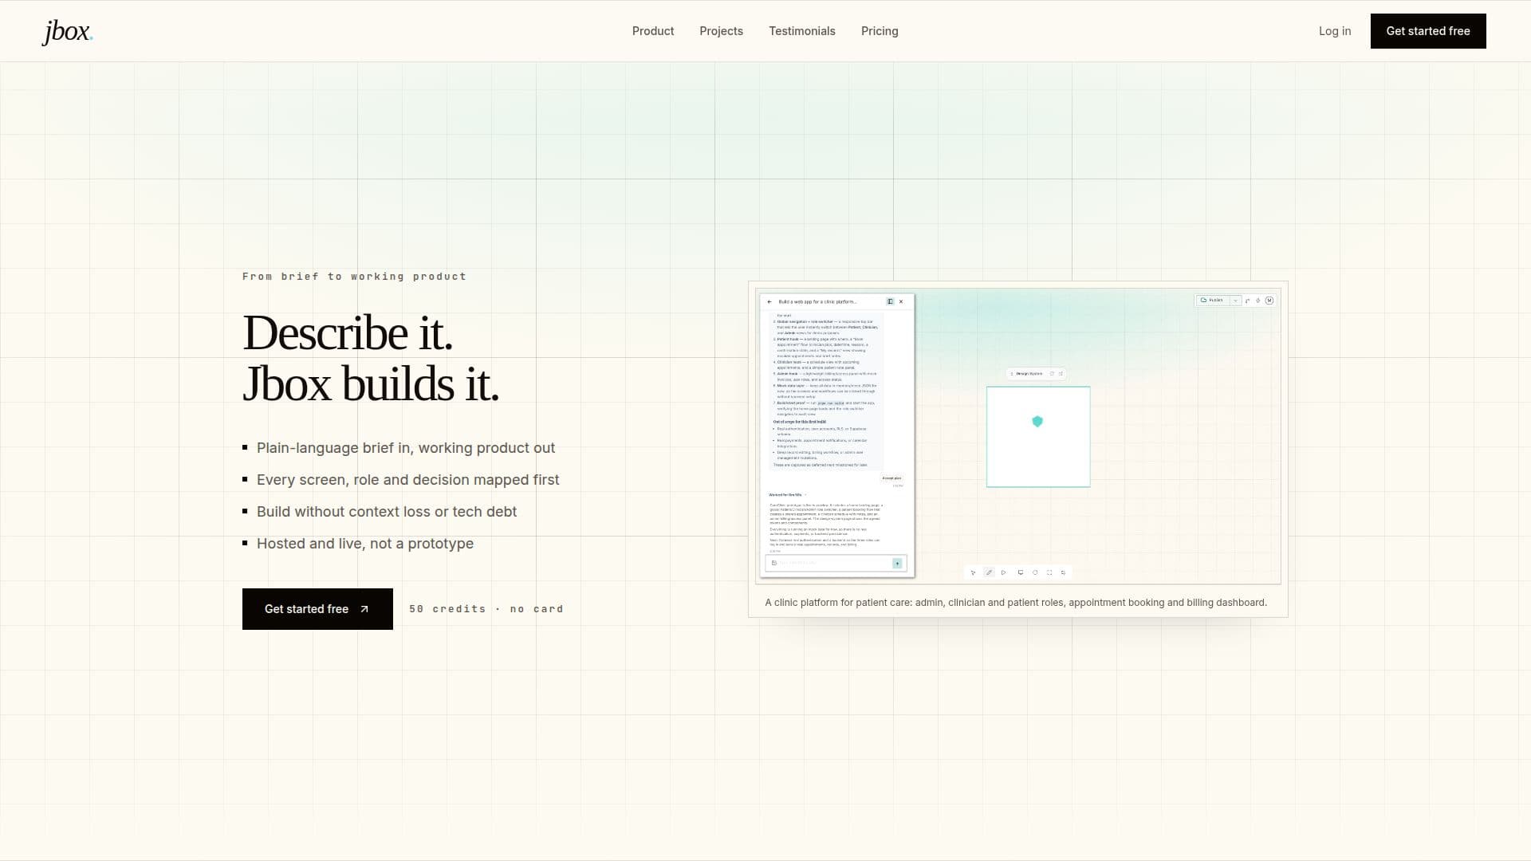The image size is (1531, 861).
Task: Click the teal shield icon in the canvas frame
Action: click(x=1037, y=422)
